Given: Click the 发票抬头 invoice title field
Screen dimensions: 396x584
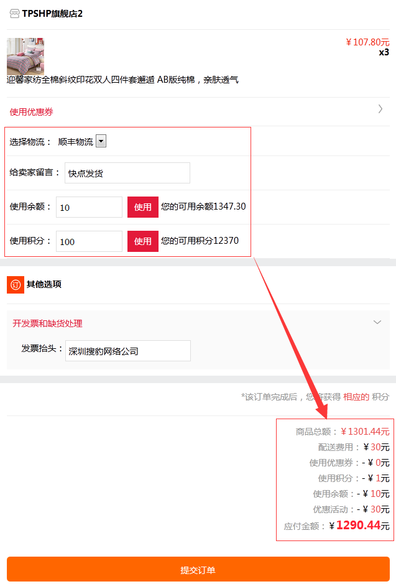Looking at the screenshot, I should pyautogui.click(x=127, y=351).
